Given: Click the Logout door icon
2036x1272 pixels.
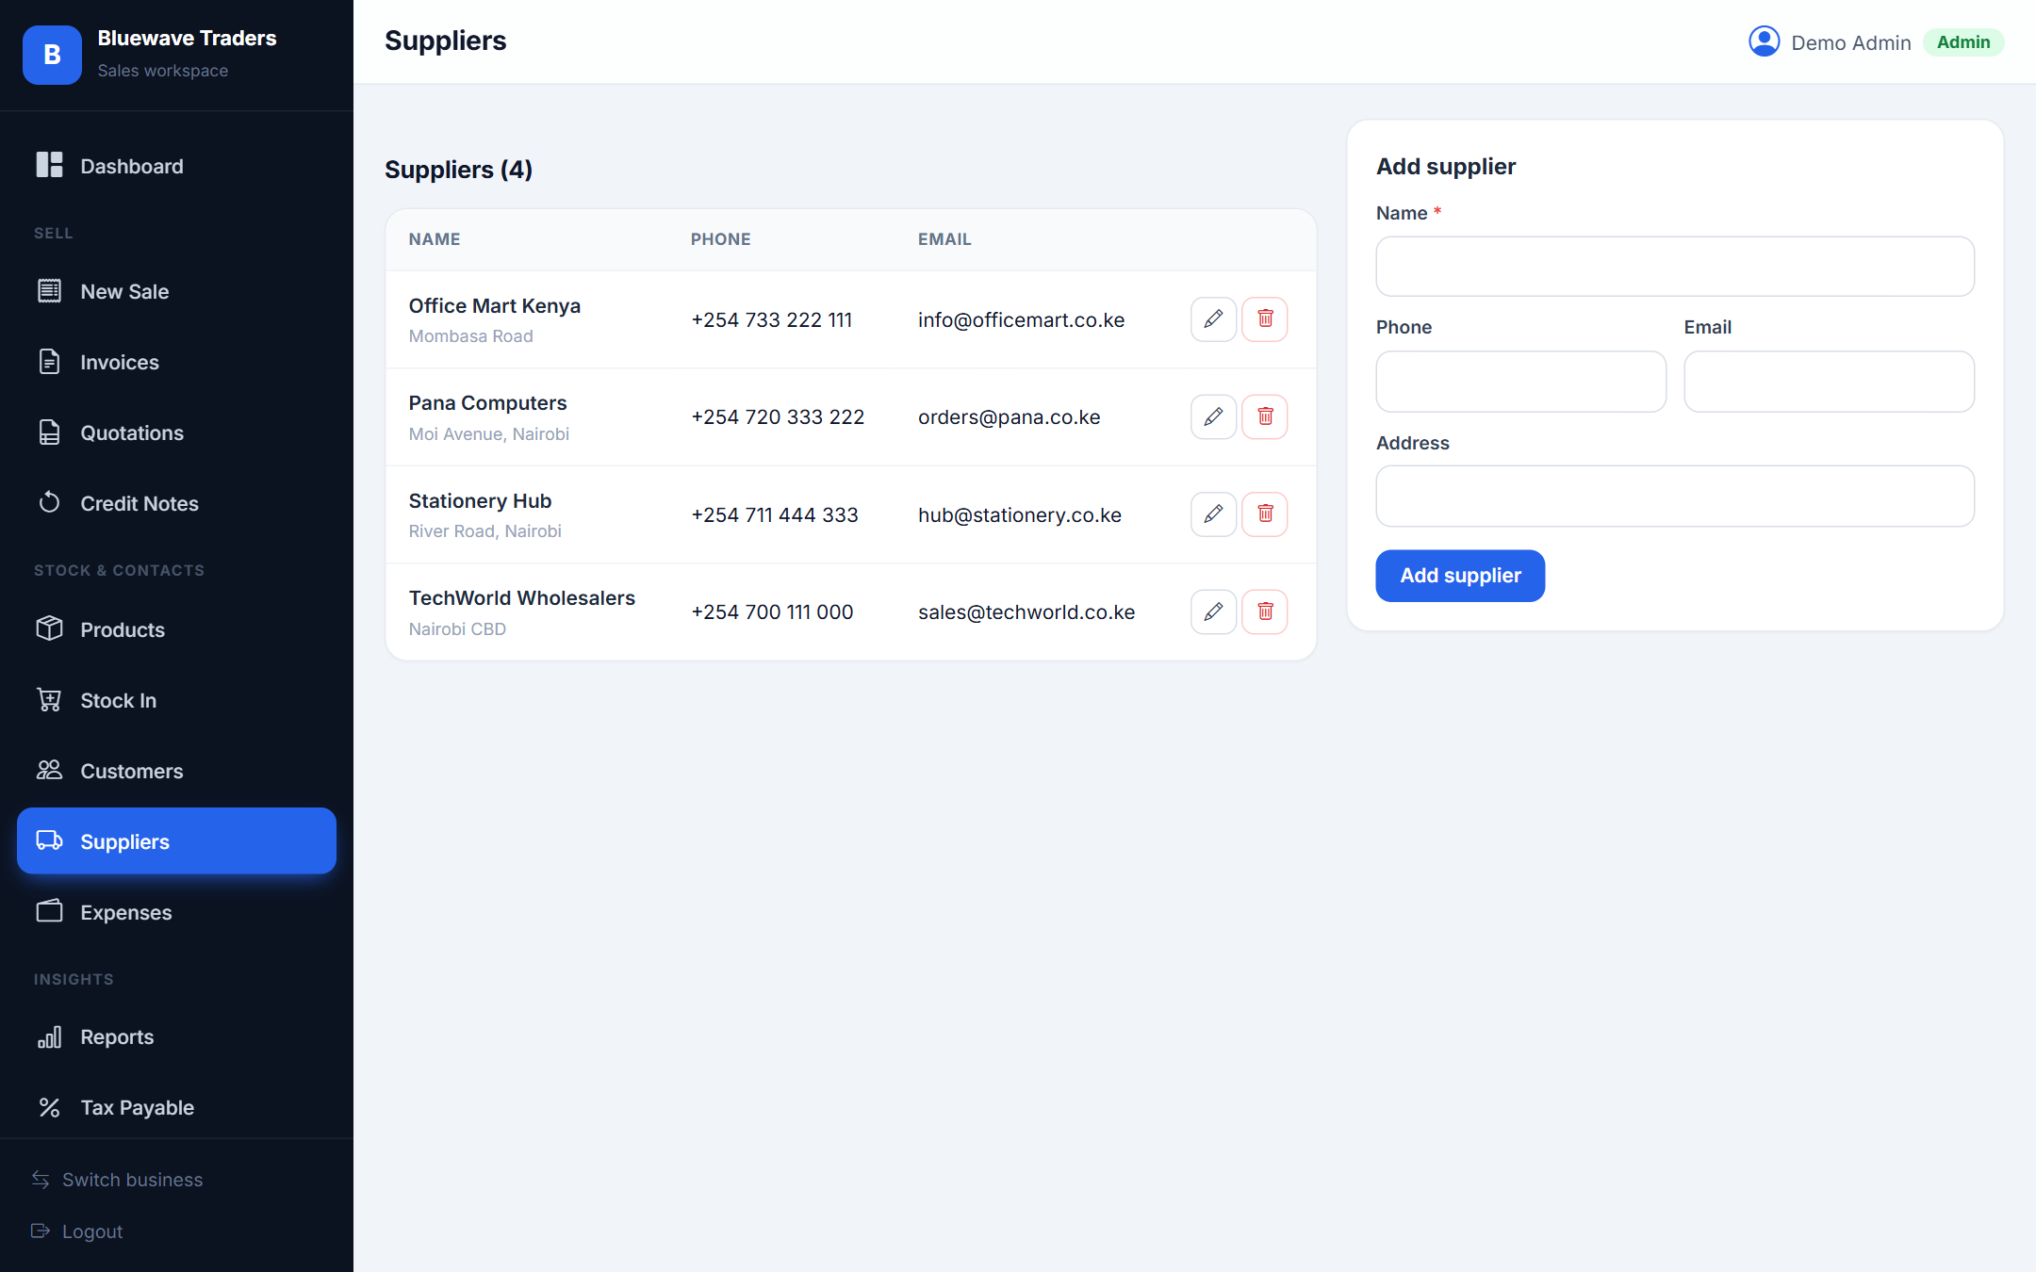Looking at the screenshot, I should pos(41,1231).
